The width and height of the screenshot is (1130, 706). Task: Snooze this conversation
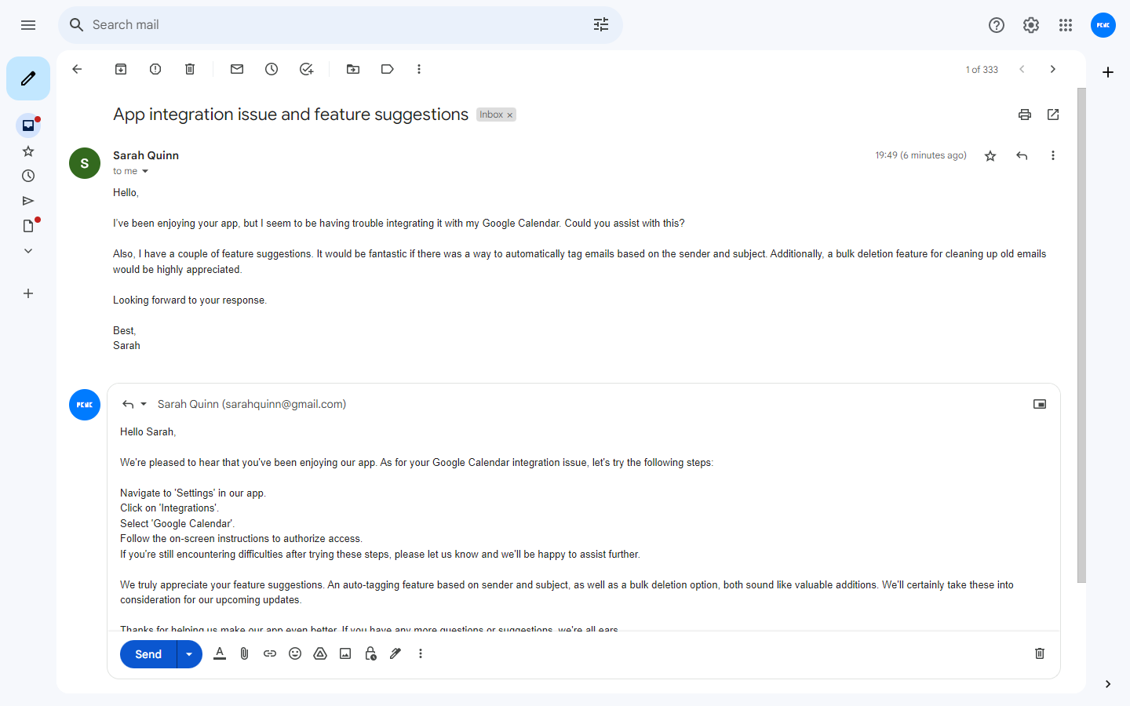(x=272, y=69)
